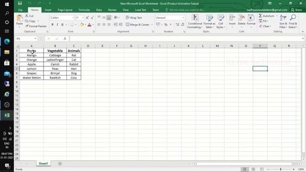Open Merge & Center dropdown arrow

click(152, 24)
